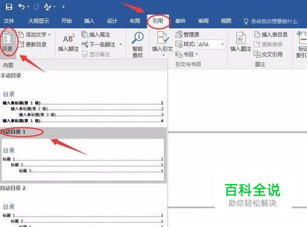
Task: Switch to the 设计 tab
Action: (112, 21)
